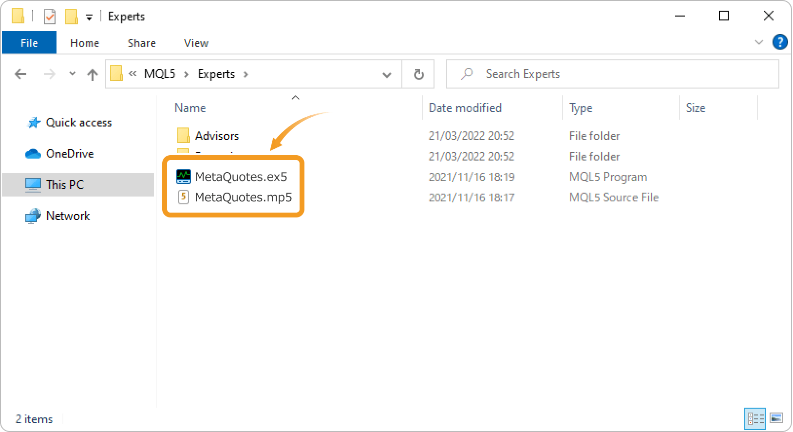Open the File menu
The image size is (793, 432).
pos(29,43)
